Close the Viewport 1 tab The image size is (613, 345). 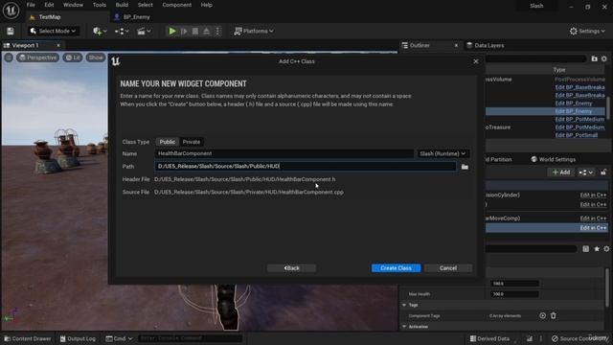[x=58, y=45]
